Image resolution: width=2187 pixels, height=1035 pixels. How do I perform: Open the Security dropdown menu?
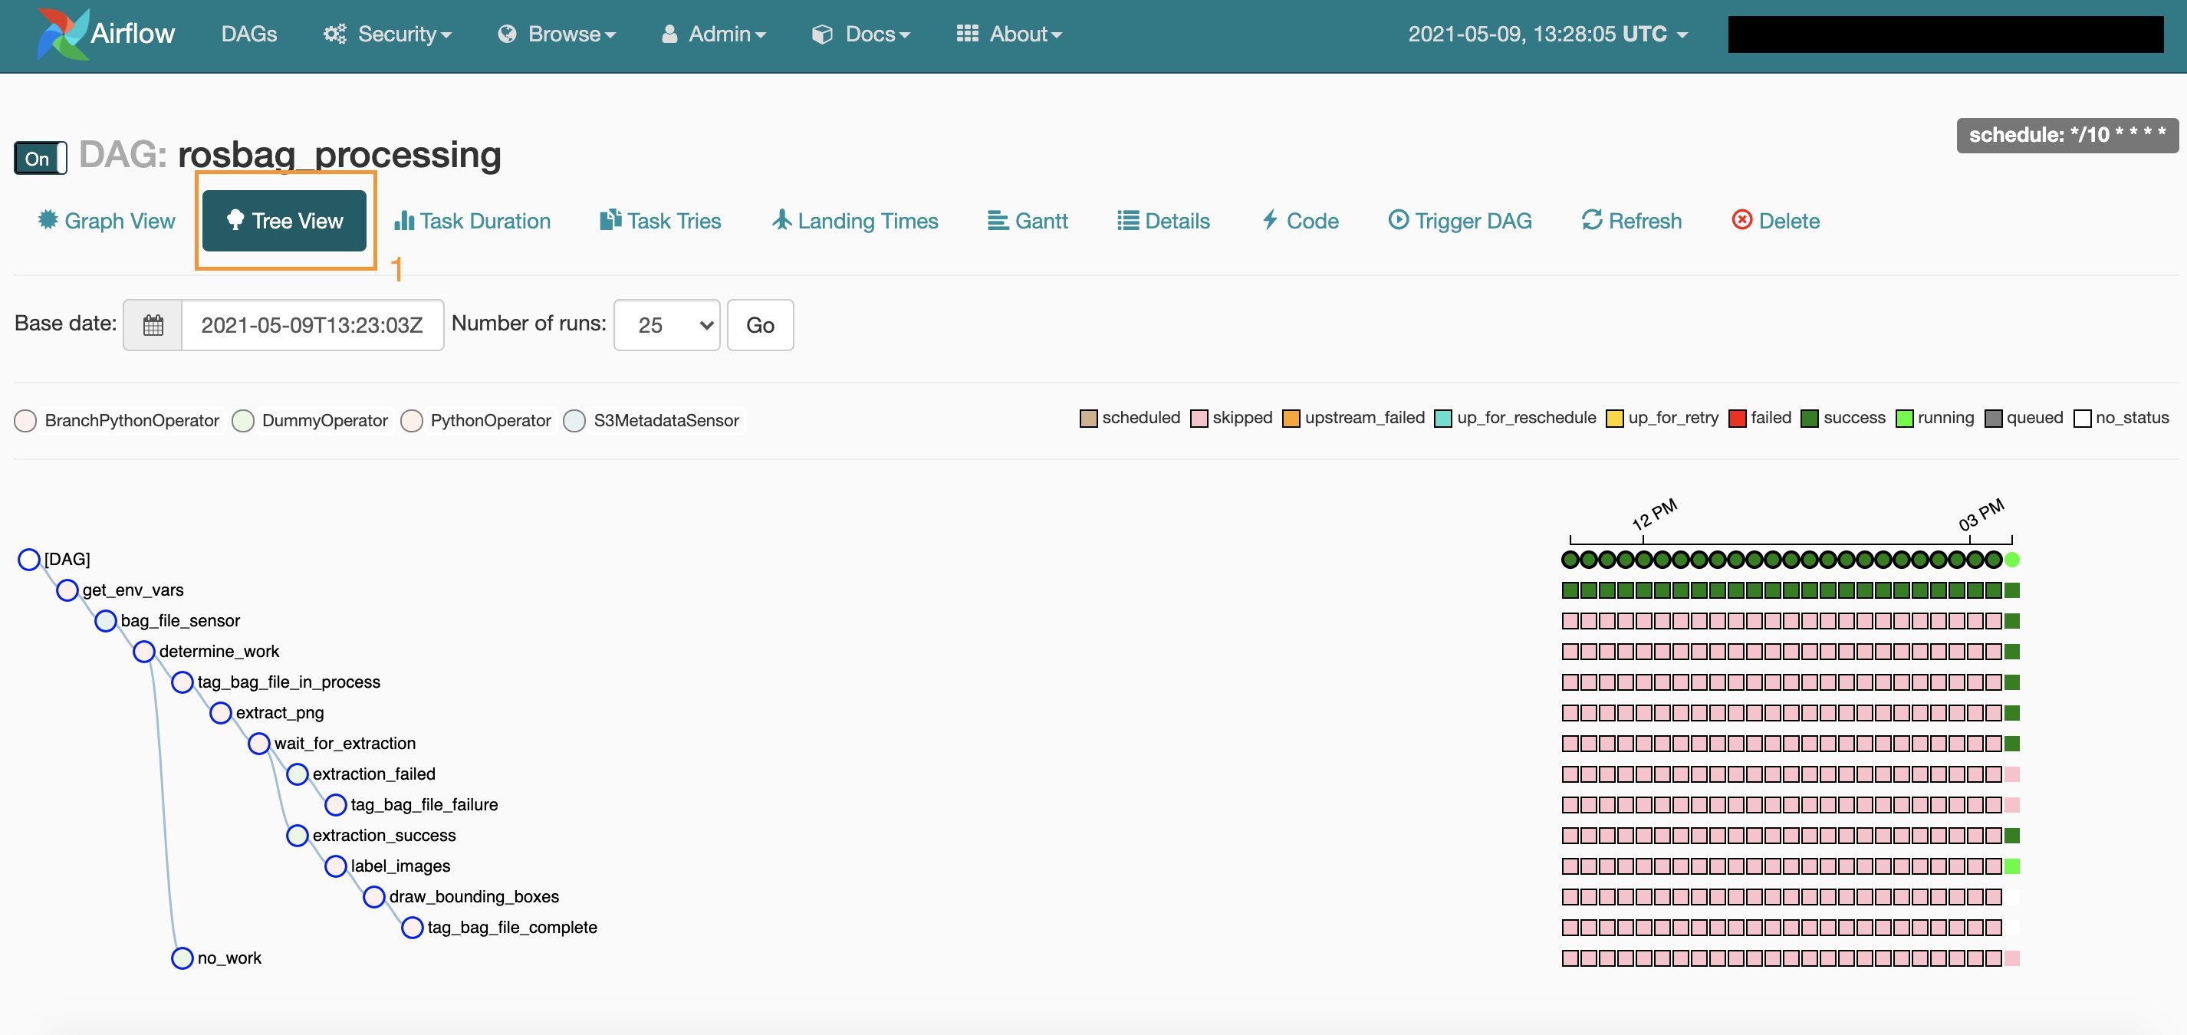click(x=388, y=34)
